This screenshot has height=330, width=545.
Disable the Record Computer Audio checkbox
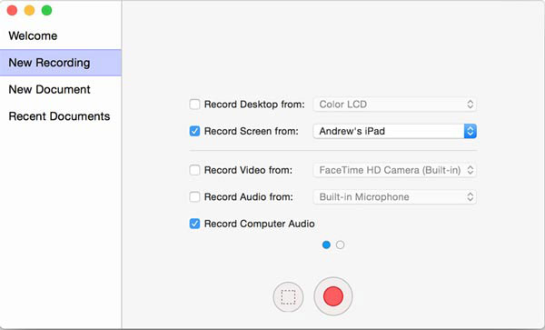click(194, 224)
